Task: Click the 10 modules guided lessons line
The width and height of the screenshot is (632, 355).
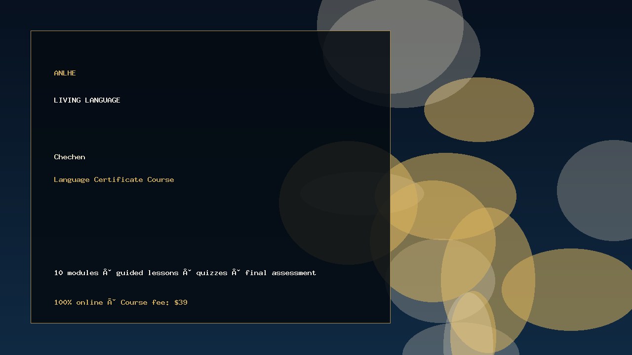Action: pyautogui.click(x=185, y=273)
